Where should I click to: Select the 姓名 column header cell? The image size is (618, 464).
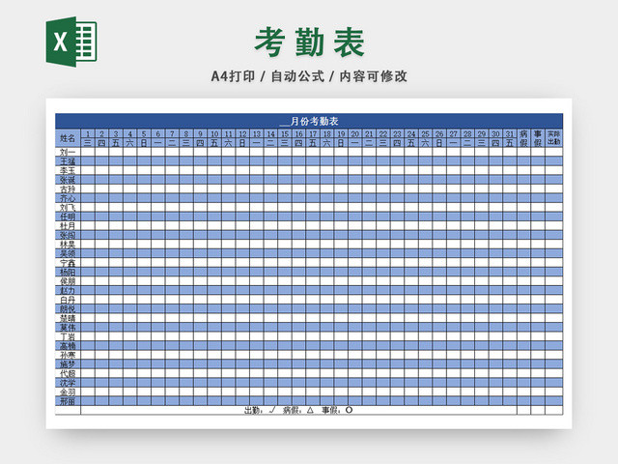68,138
